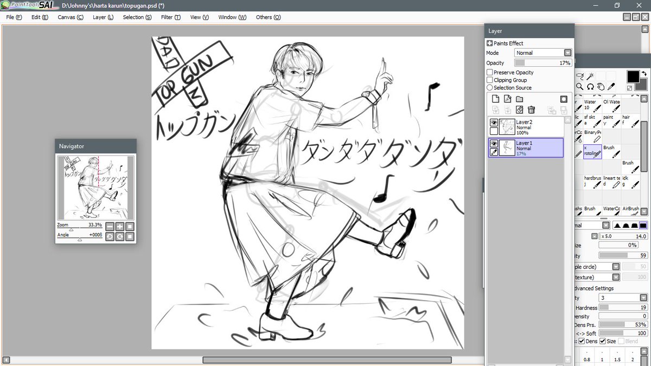Select the Magic Wand tool
Screen dimensions: 651x366
[x=590, y=76]
